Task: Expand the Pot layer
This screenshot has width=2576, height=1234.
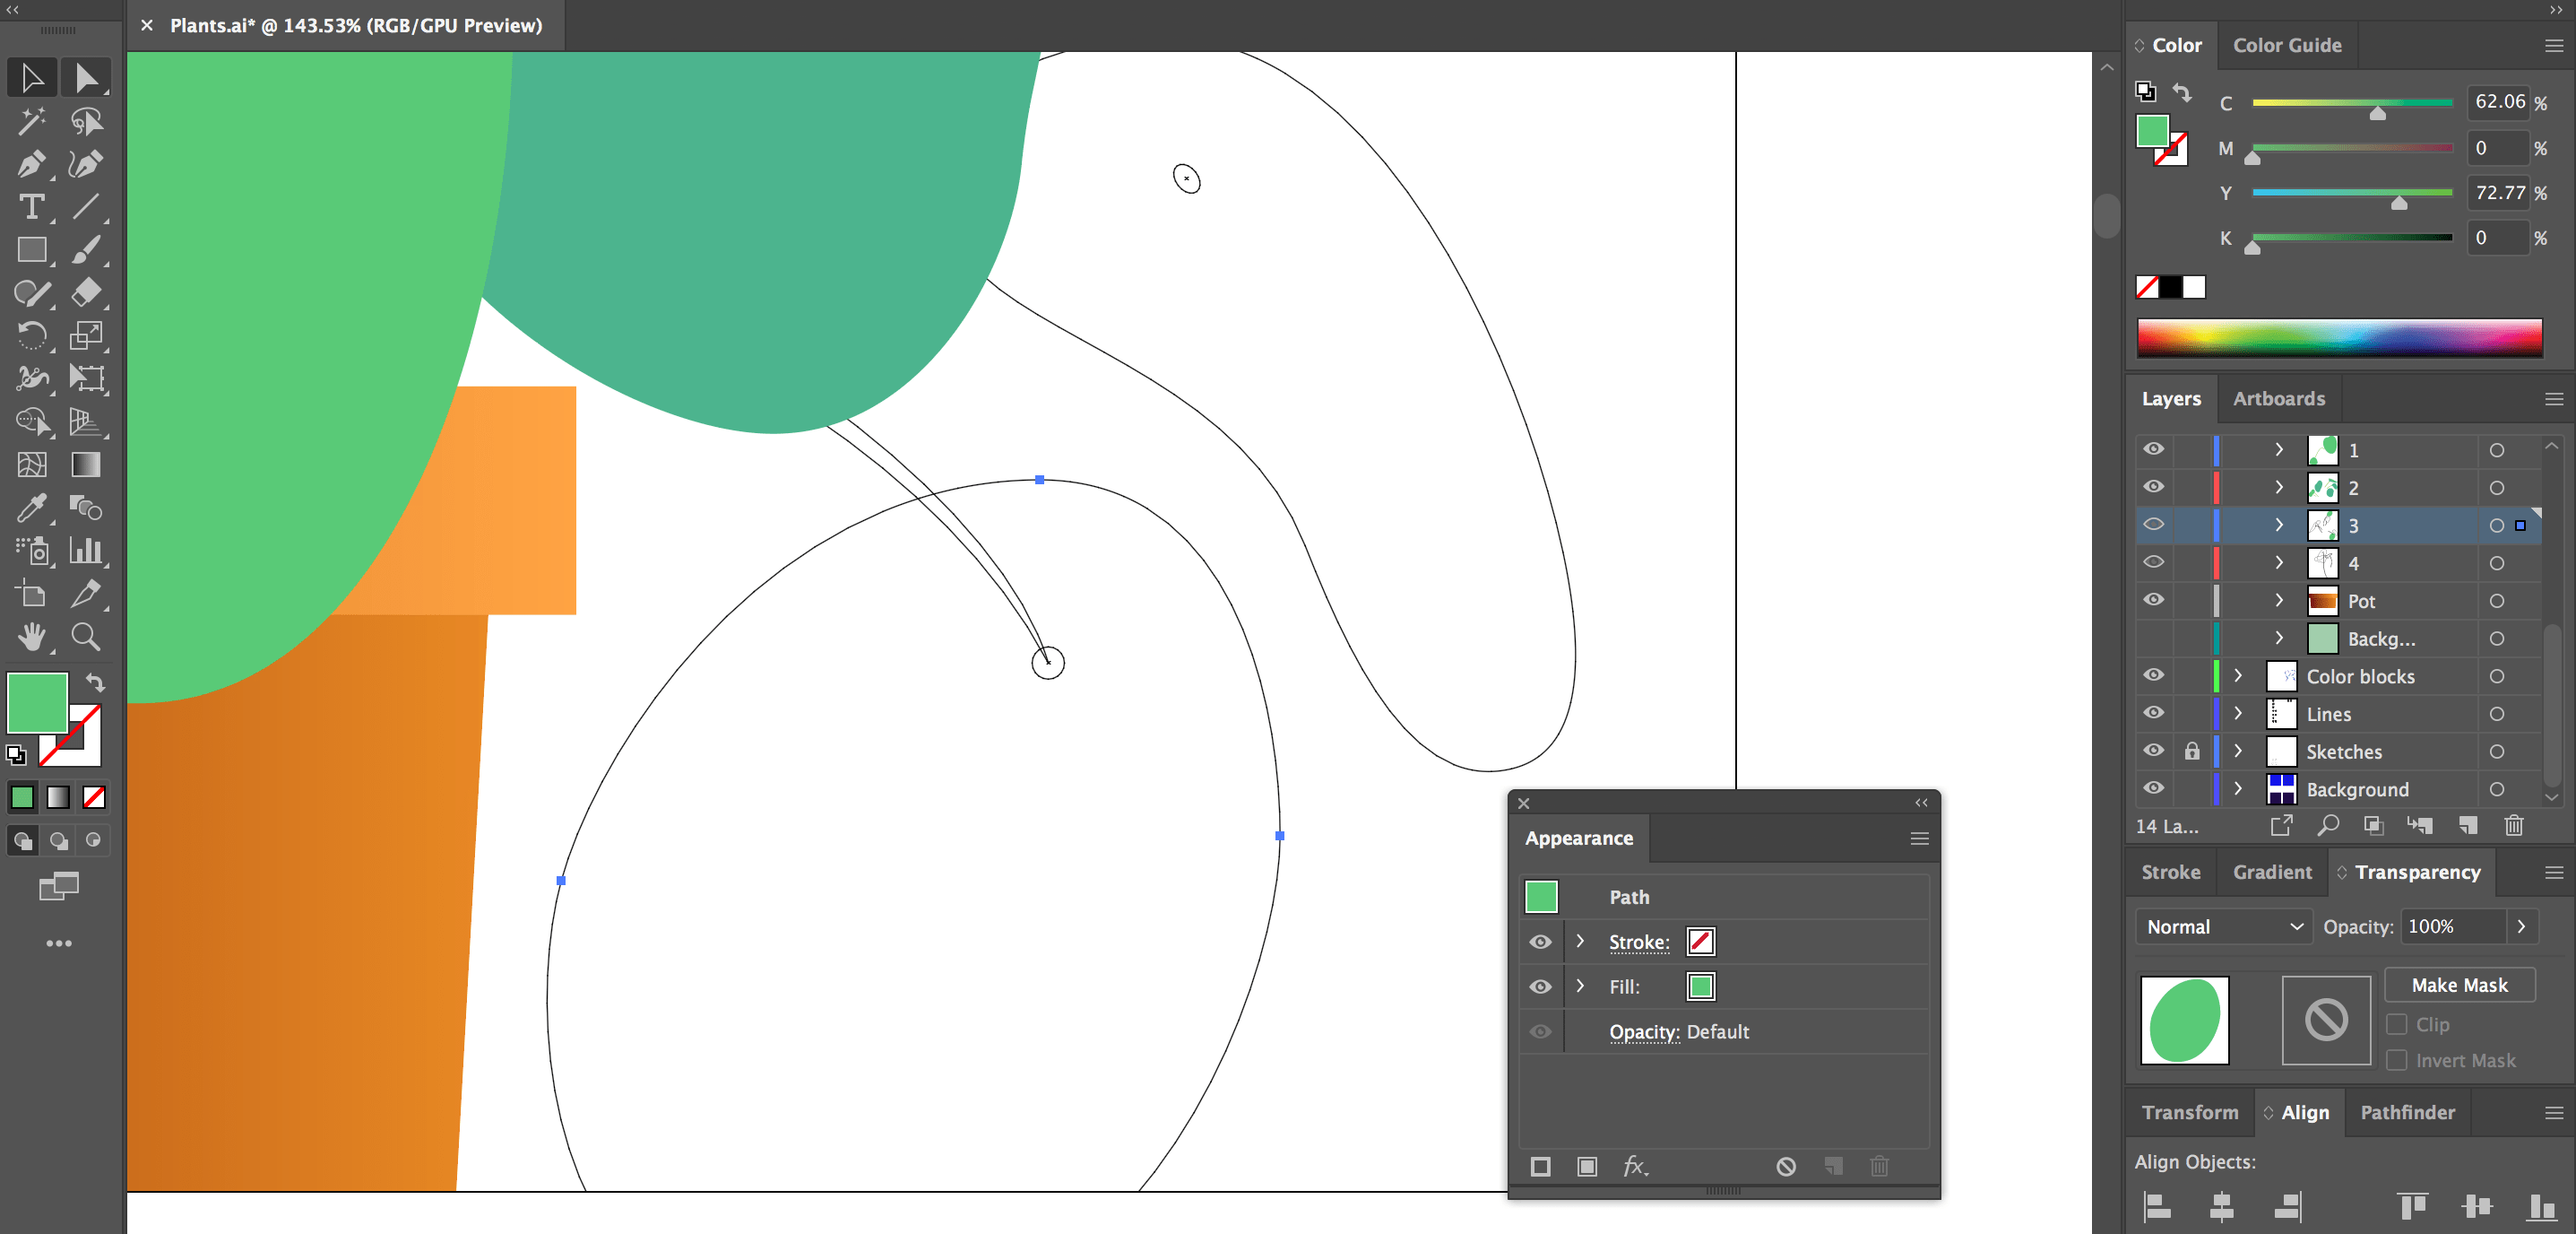Action: pos(2279,601)
